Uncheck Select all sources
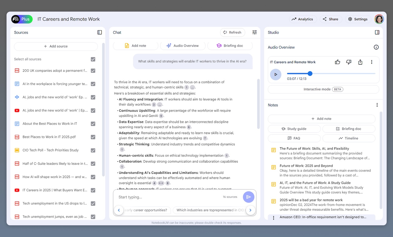Viewport: 393px width, 237px height. [x=93, y=59]
